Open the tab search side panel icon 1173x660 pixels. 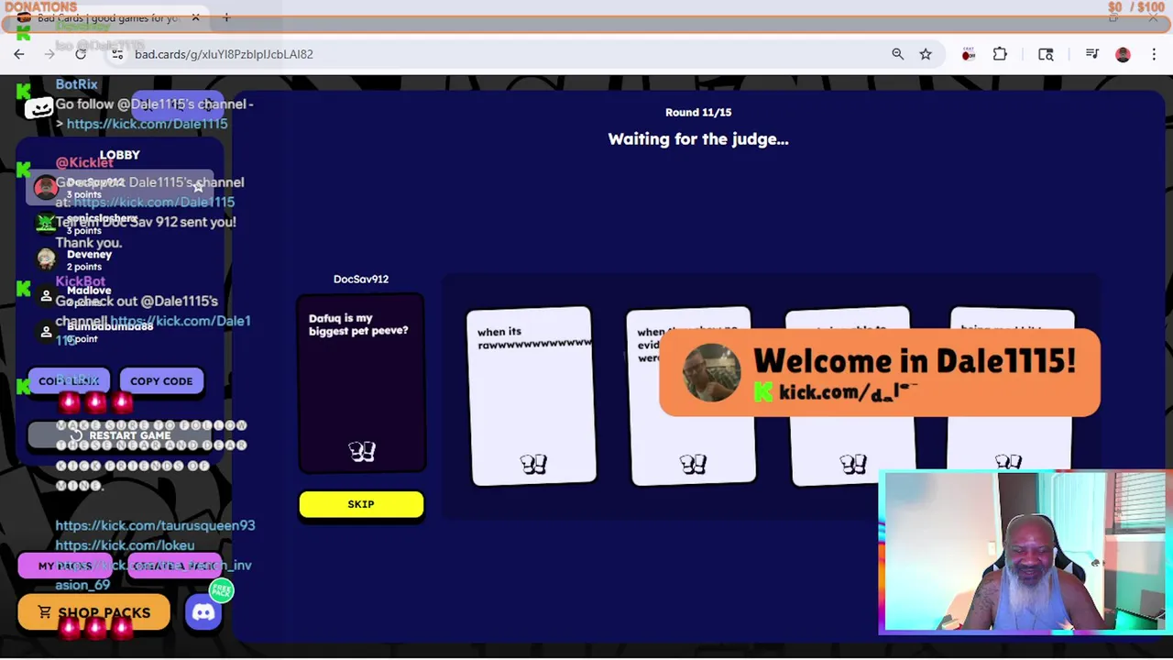point(1046,54)
